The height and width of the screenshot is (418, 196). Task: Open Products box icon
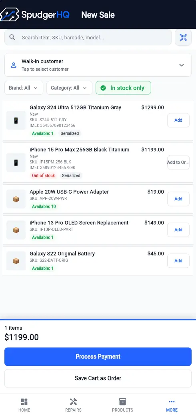click(x=122, y=402)
